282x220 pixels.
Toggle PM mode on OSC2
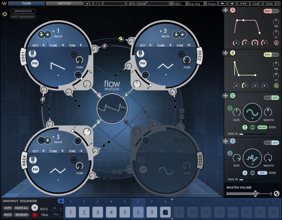click(143, 63)
